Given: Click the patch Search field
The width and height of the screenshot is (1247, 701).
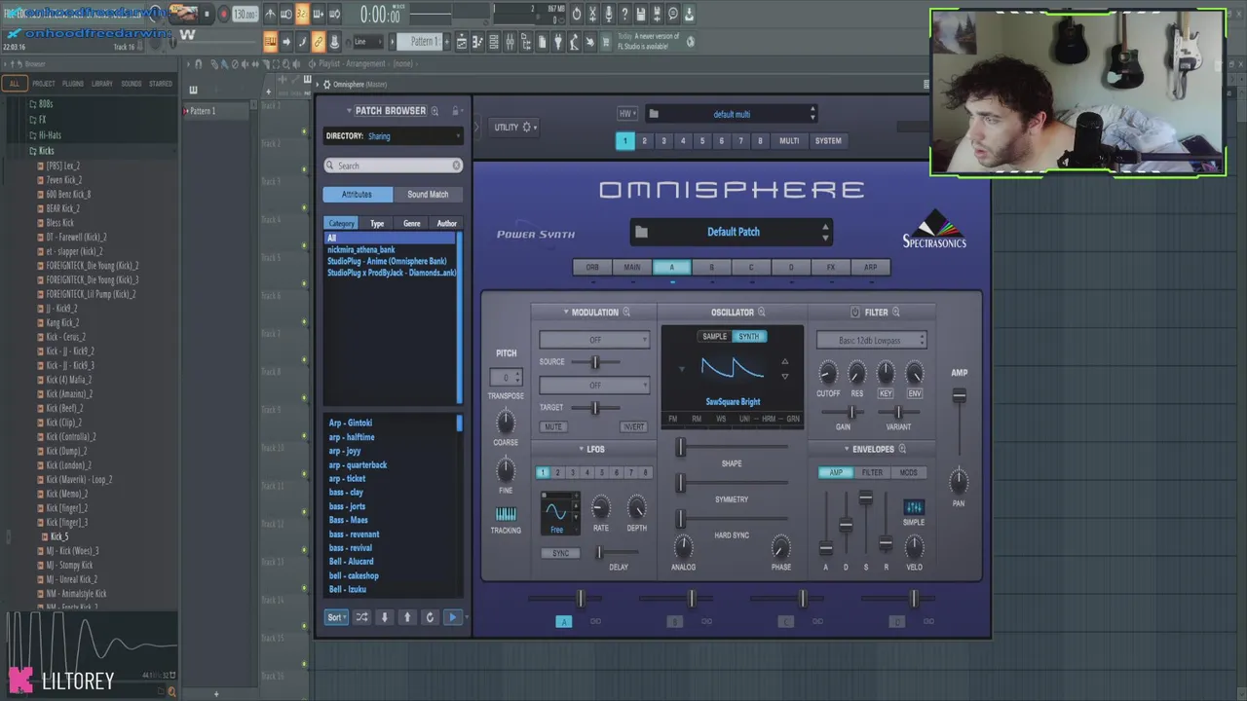Looking at the screenshot, I should point(394,166).
